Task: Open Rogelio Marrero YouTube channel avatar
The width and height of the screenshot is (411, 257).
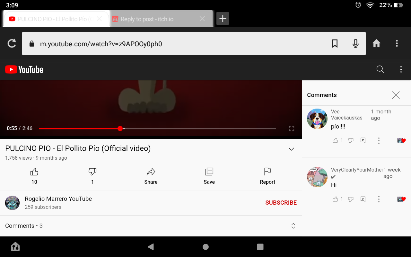Action: coord(13,203)
